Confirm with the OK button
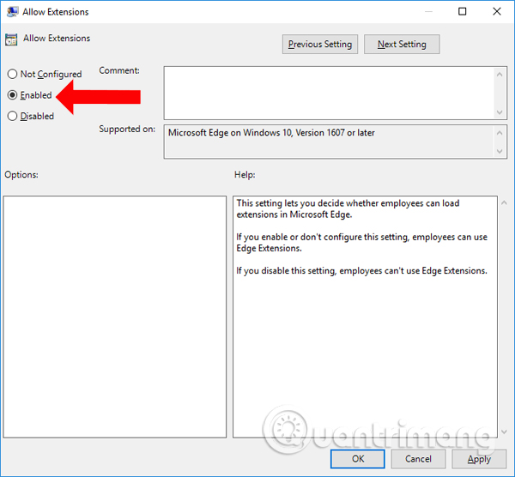The width and height of the screenshot is (515, 477). tap(358, 459)
